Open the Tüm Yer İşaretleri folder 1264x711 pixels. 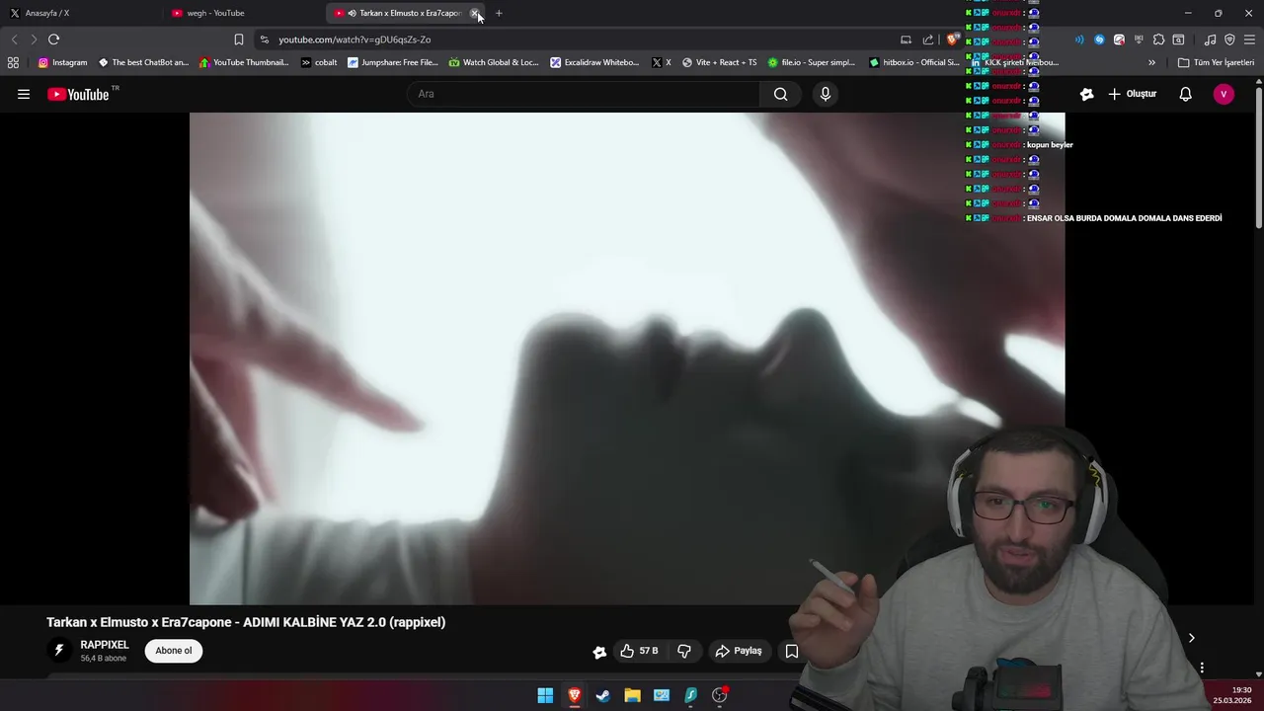[x=1216, y=62]
